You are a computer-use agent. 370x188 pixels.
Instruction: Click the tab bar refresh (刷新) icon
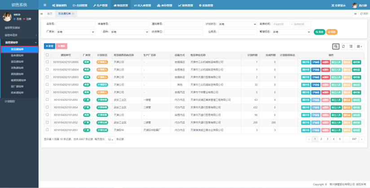[x=364, y=13]
